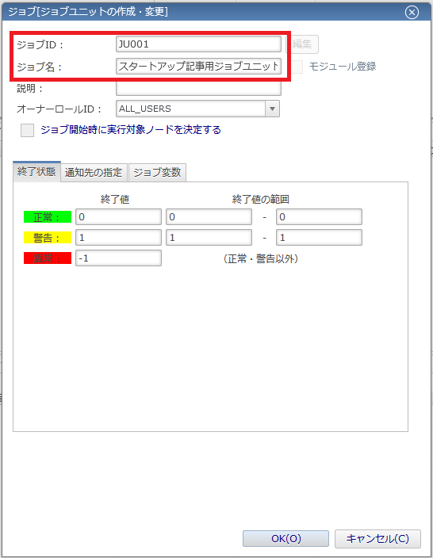Image resolution: width=433 pixels, height=558 pixels.
Task: Click the 警告 range start field
Action: click(x=209, y=238)
